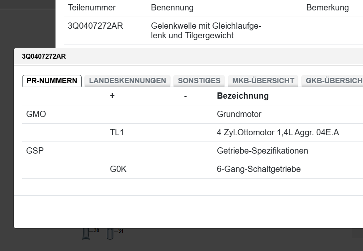Click part number 3Q0407272AR in the parts list
Image resolution: width=363 pixels, height=251 pixels.
pos(95,26)
